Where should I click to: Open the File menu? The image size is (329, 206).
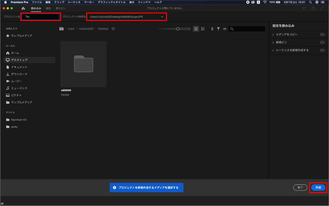pos(37,2)
